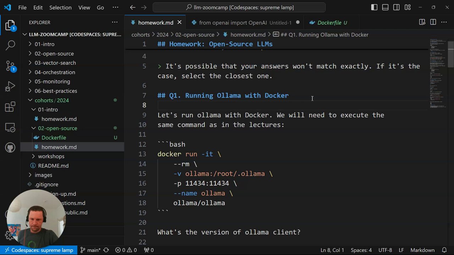
Task: Open the Codespaces remote indicator
Action: click(x=39, y=250)
